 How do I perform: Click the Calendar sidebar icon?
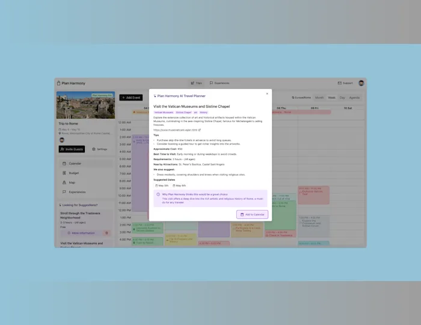click(x=64, y=164)
